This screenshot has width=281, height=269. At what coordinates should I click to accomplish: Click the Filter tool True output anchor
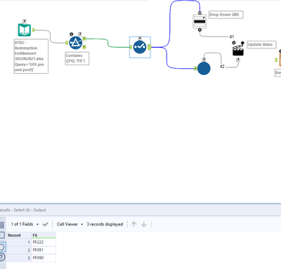point(84,39)
